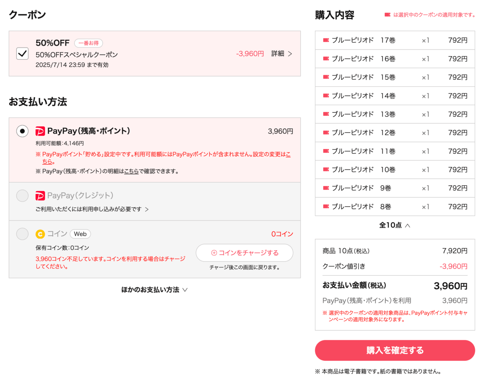This screenshot has width=486, height=378.
Task: Click ブルーピリオド 17巻 title text
Action: coord(364,40)
